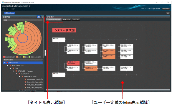Select the red 監視基盤システム node
This screenshot has height=107, width=172.
pyautogui.click(x=73, y=63)
